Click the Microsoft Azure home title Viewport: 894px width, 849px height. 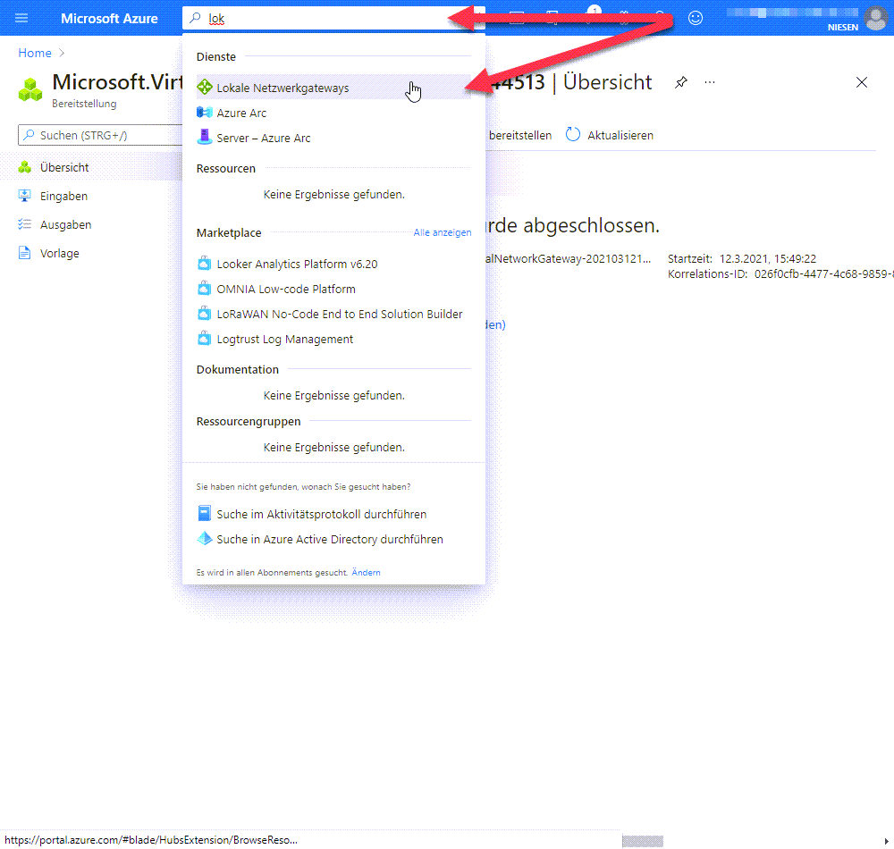click(109, 18)
